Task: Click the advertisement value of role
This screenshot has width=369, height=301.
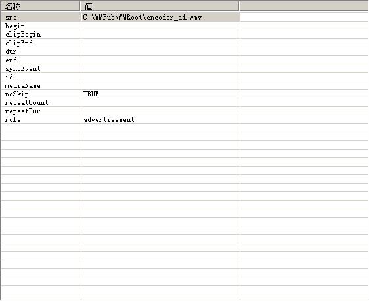Action: click(x=109, y=119)
